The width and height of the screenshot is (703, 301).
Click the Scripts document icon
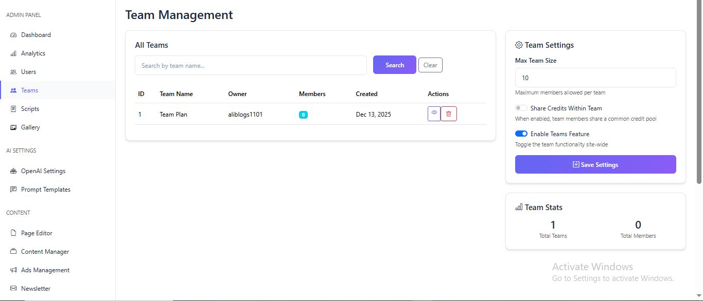point(13,109)
